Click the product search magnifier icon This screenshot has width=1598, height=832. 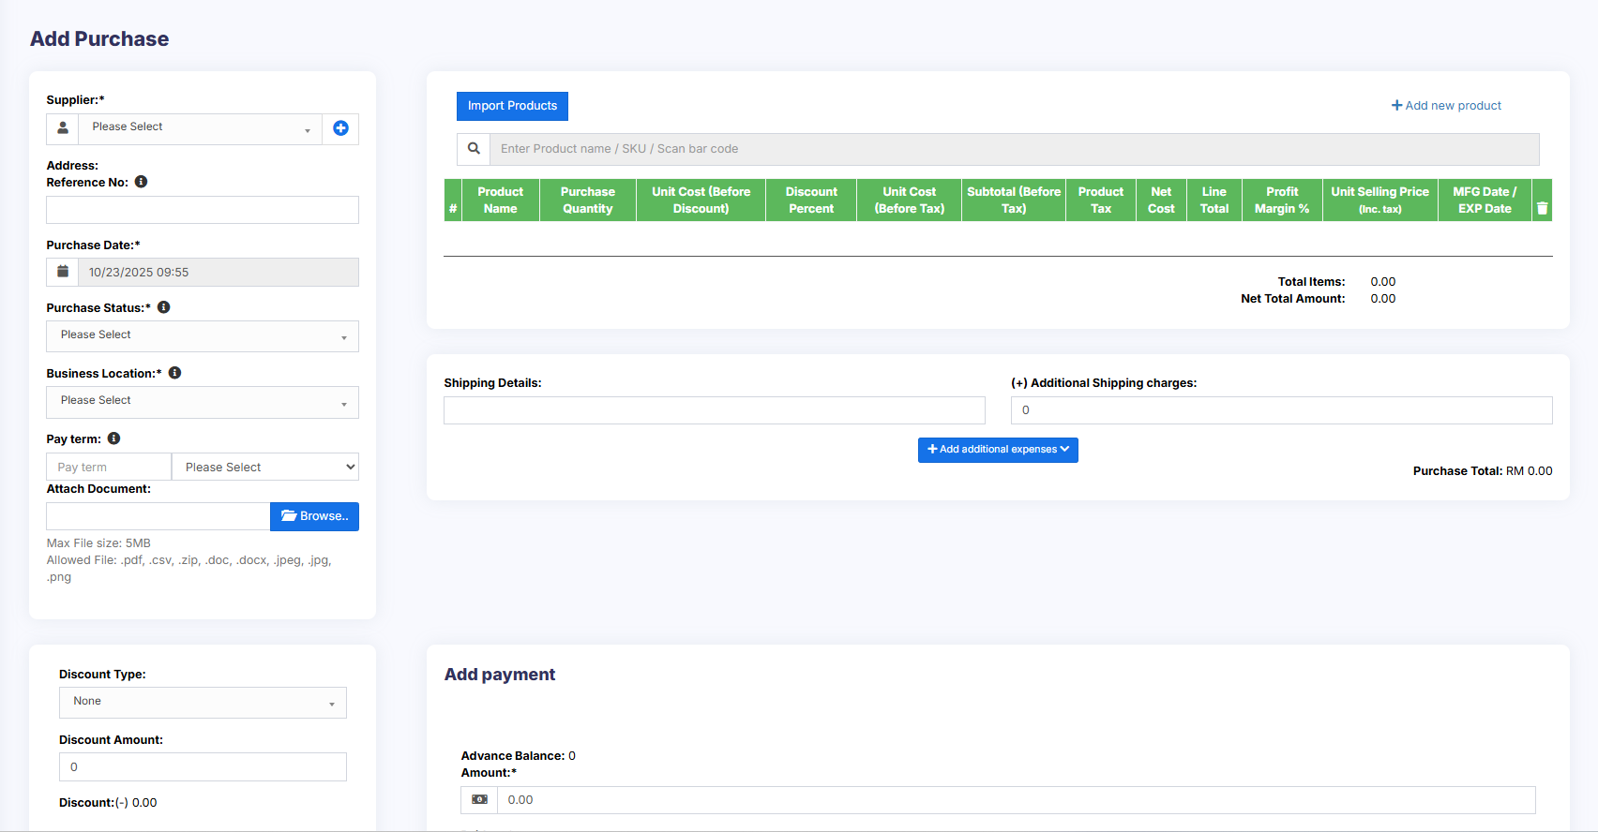click(474, 149)
